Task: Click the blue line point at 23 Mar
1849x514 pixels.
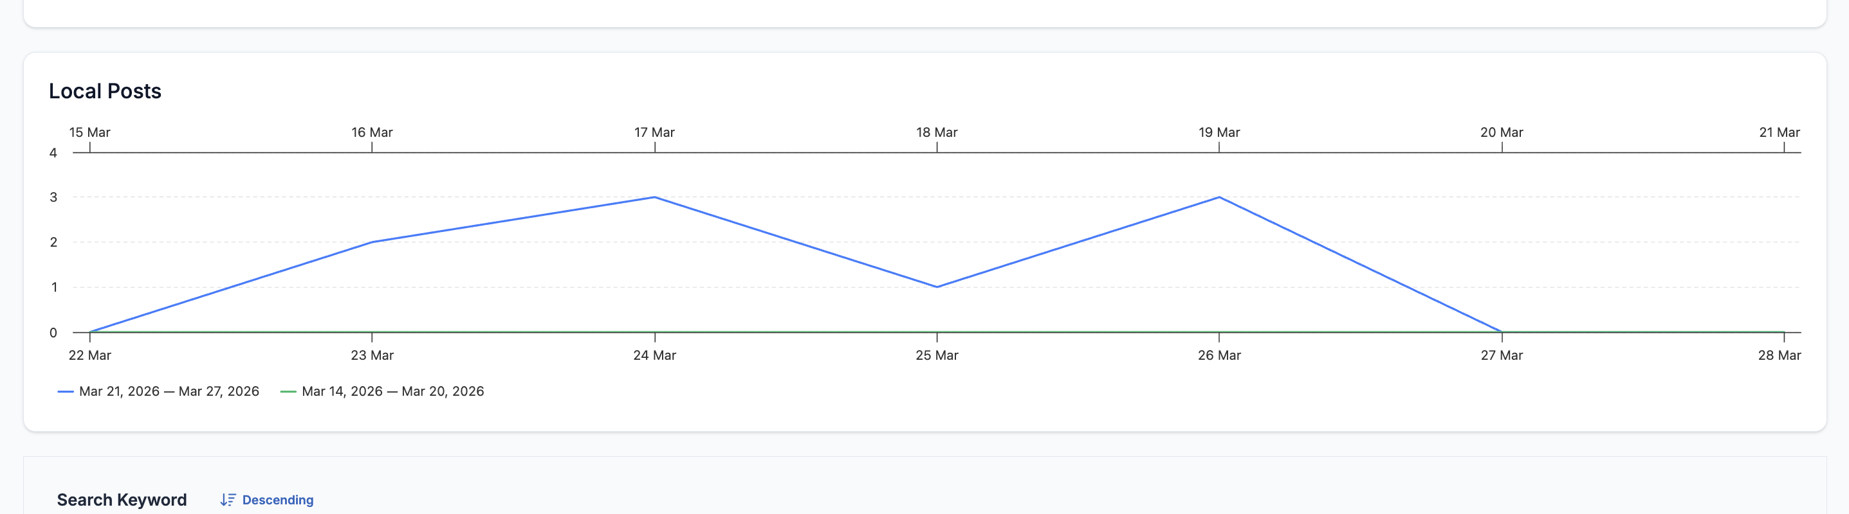Action: (372, 242)
